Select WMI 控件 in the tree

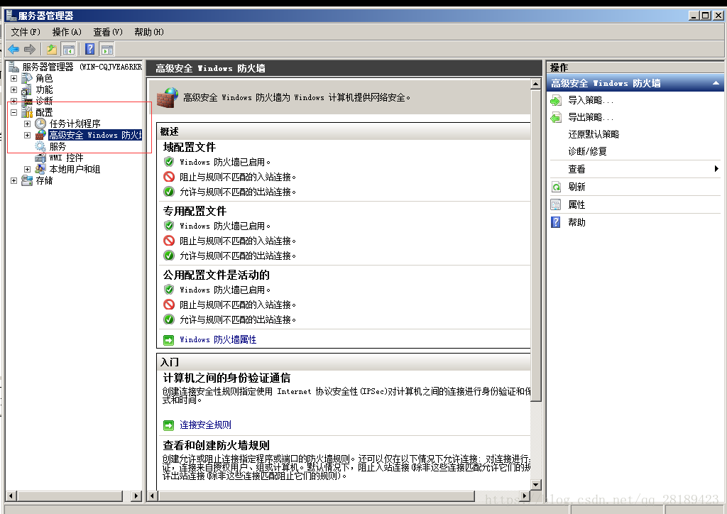point(66,158)
